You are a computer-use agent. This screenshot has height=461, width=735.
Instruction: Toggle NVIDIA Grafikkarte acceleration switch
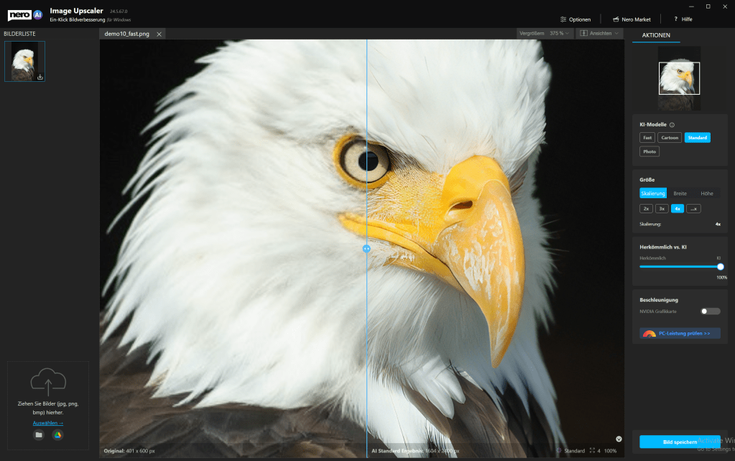tap(710, 311)
